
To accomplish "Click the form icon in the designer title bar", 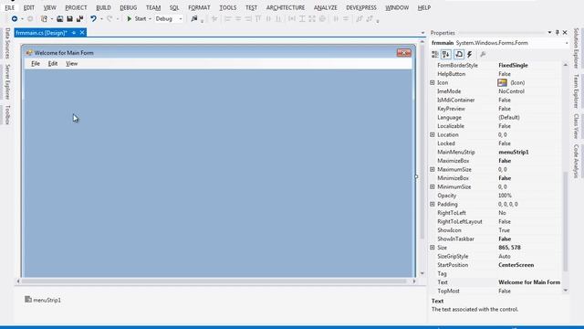I will click(29, 53).
